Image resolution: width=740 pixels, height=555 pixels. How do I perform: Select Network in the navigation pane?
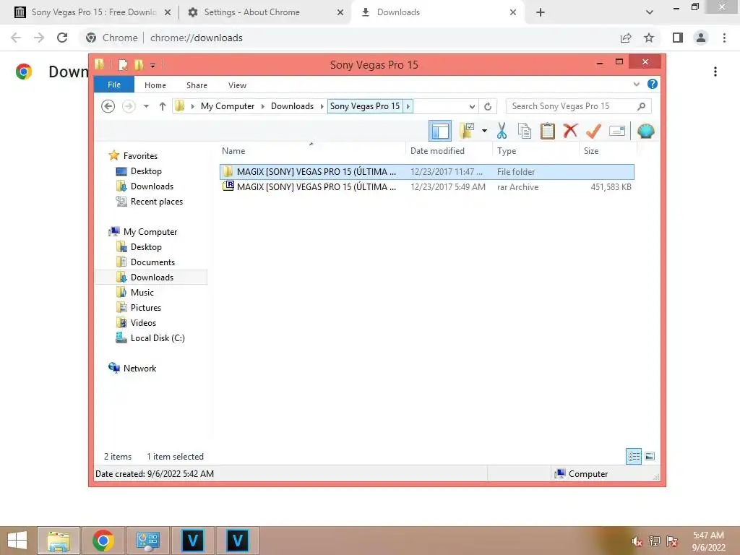click(139, 368)
